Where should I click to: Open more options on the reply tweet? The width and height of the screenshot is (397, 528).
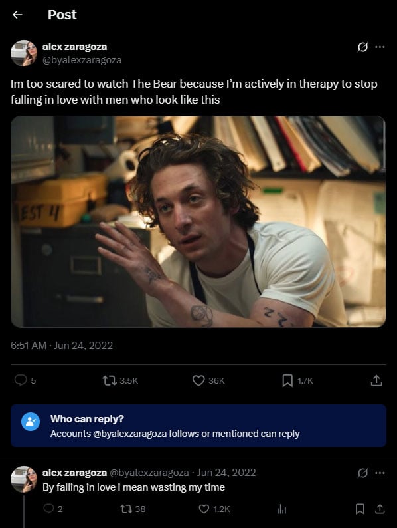(x=380, y=473)
